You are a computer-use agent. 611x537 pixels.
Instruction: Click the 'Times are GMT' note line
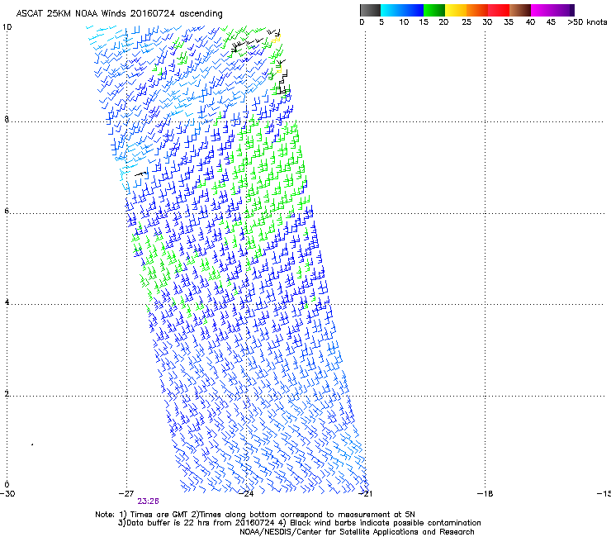pos(255,515)
